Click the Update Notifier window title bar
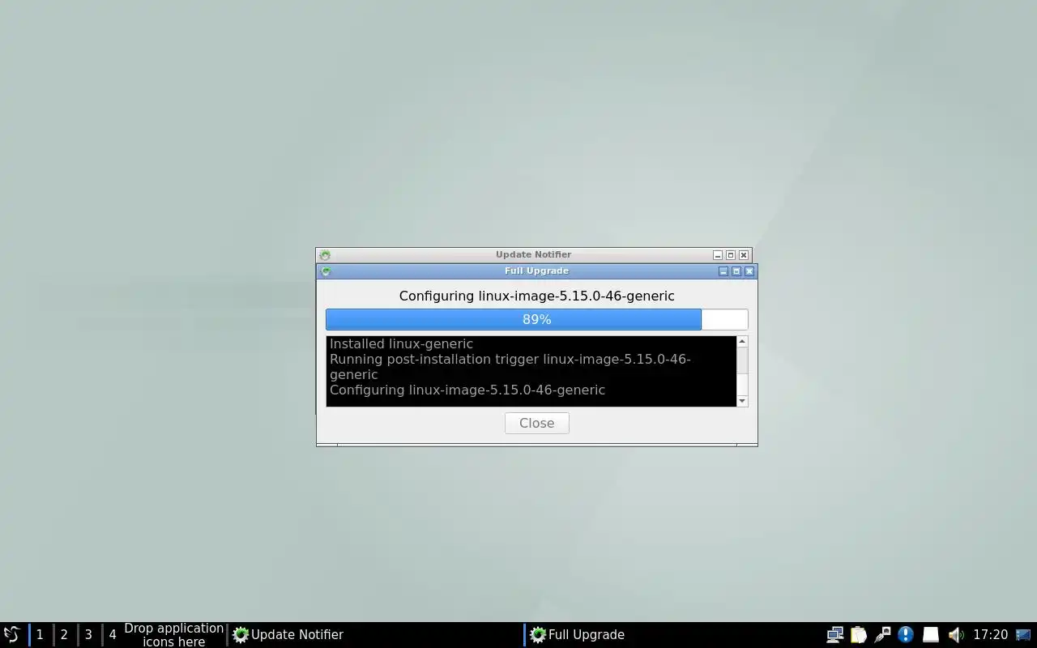Viewport: 1037px width, 648px height. (x=533, y=254)
